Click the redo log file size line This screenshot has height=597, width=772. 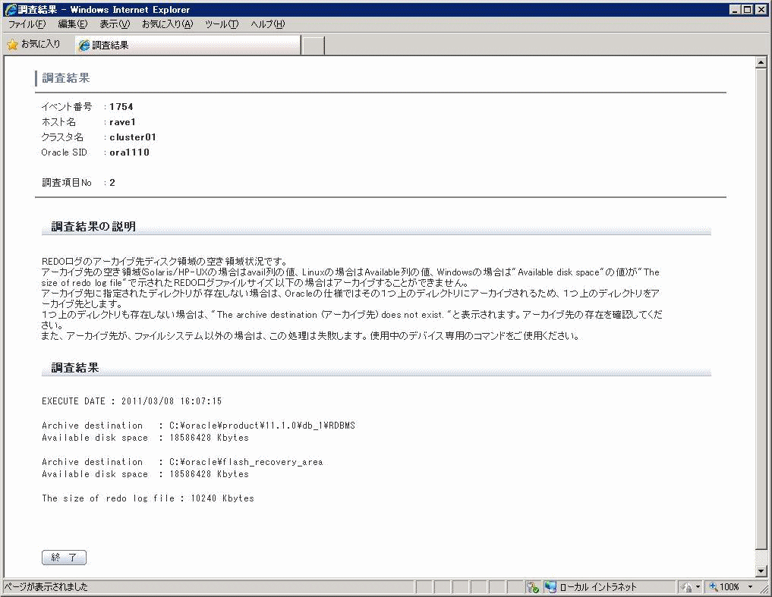[148, 498]
